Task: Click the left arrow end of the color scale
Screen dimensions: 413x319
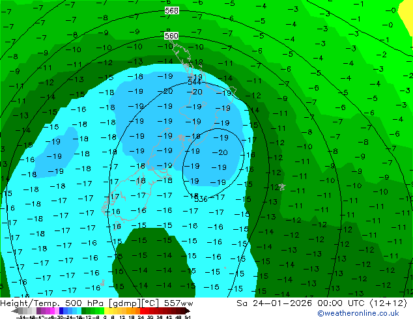Action: pyautogui.click(x=15, y=311)
